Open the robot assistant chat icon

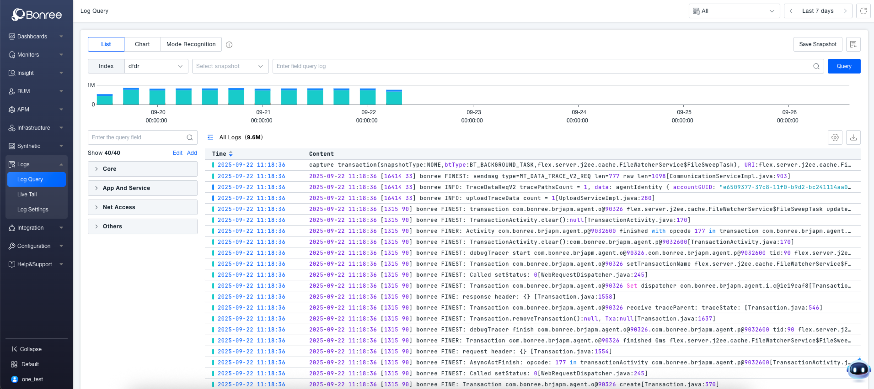(858, 369)
